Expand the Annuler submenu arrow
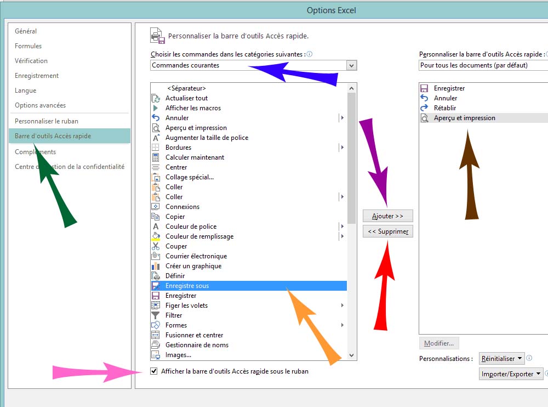 pyautogui.click(x=342, y=118)
